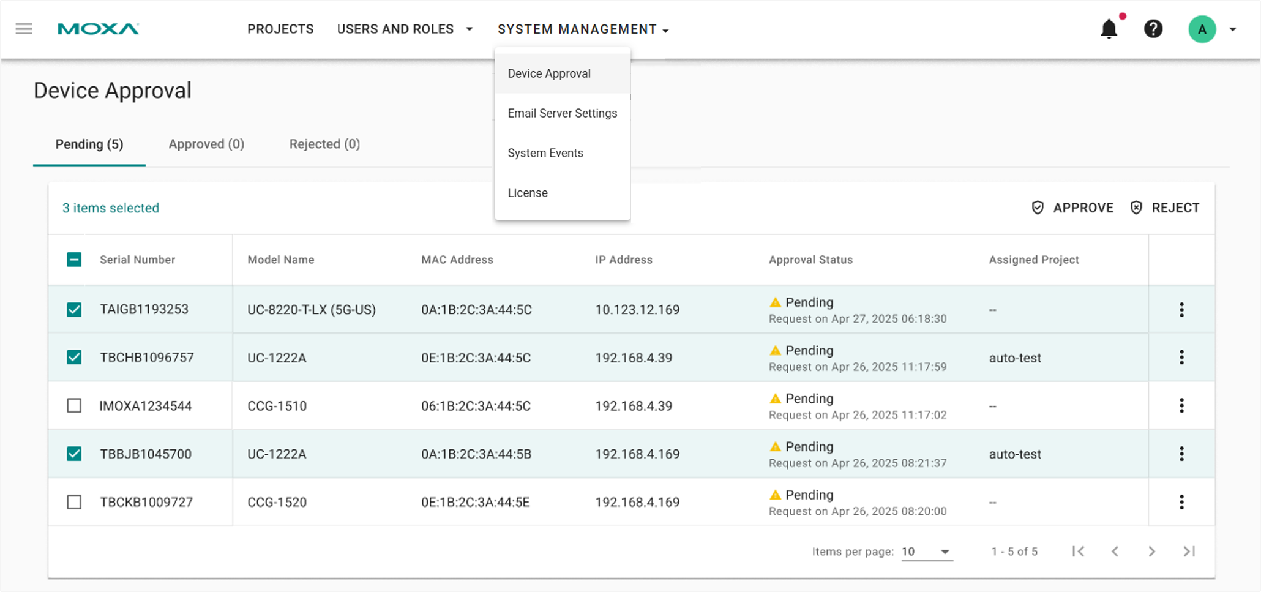Reject the selected devices
1261x592 pixels.
(x=1164, y=208)
